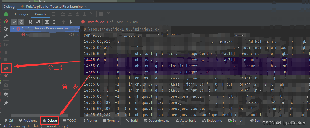Rerun failed tests from the left toolbar
310x128 pixels.
pyautogui.click(x=6, y=21)
